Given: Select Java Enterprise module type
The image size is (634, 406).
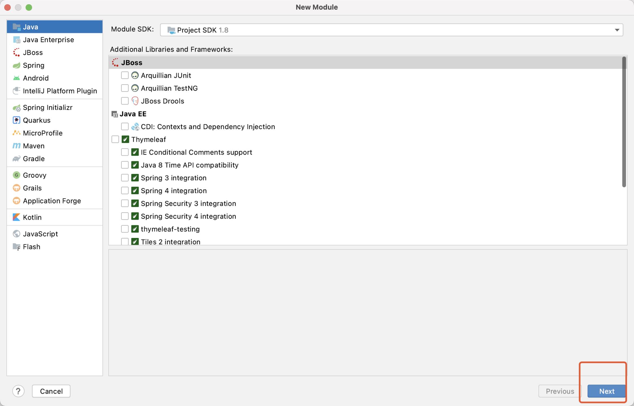Looking at the screenshot, I should (x=55, y=40).
